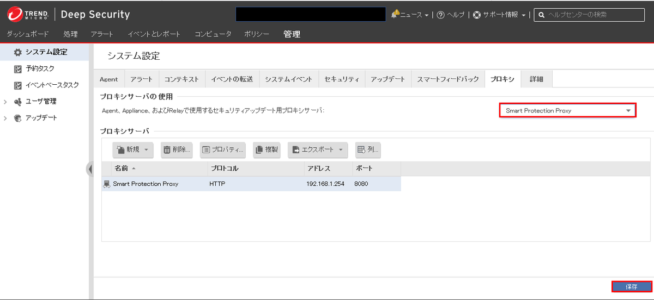
Task: Open Event-Based Tasks (イベントベースタスク) in sidebar
Action: (52, 85)
